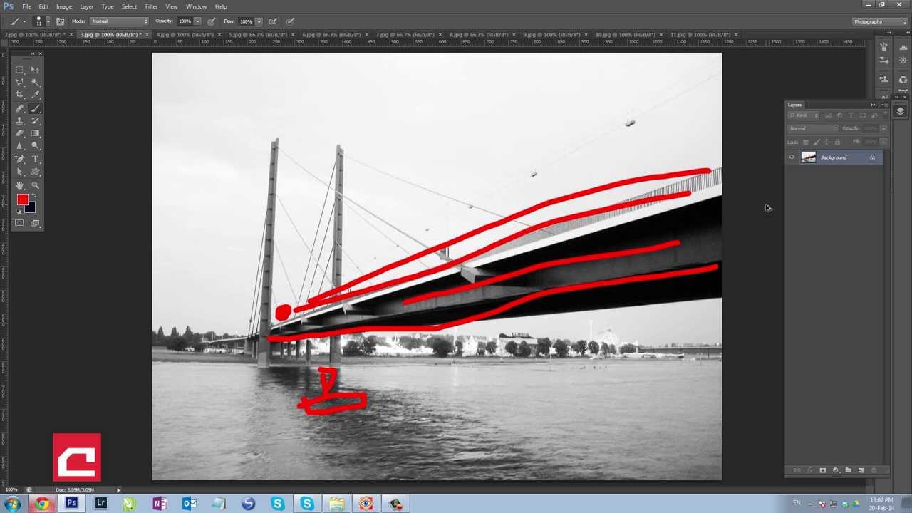Select the Magic Wand tool

pos(35,83)
